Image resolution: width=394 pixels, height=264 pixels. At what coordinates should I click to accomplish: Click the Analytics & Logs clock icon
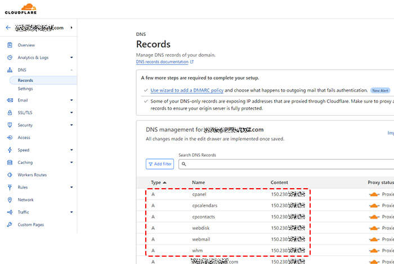[10, 57]
